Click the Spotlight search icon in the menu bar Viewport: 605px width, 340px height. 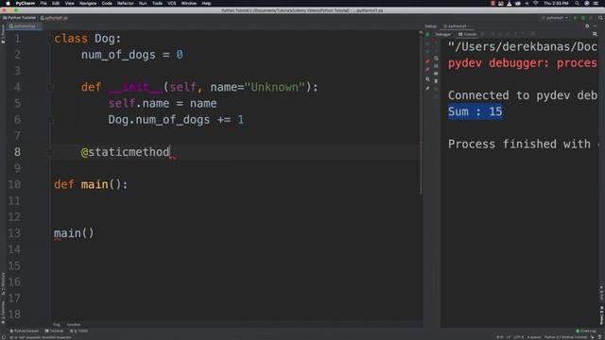(577, 3)
